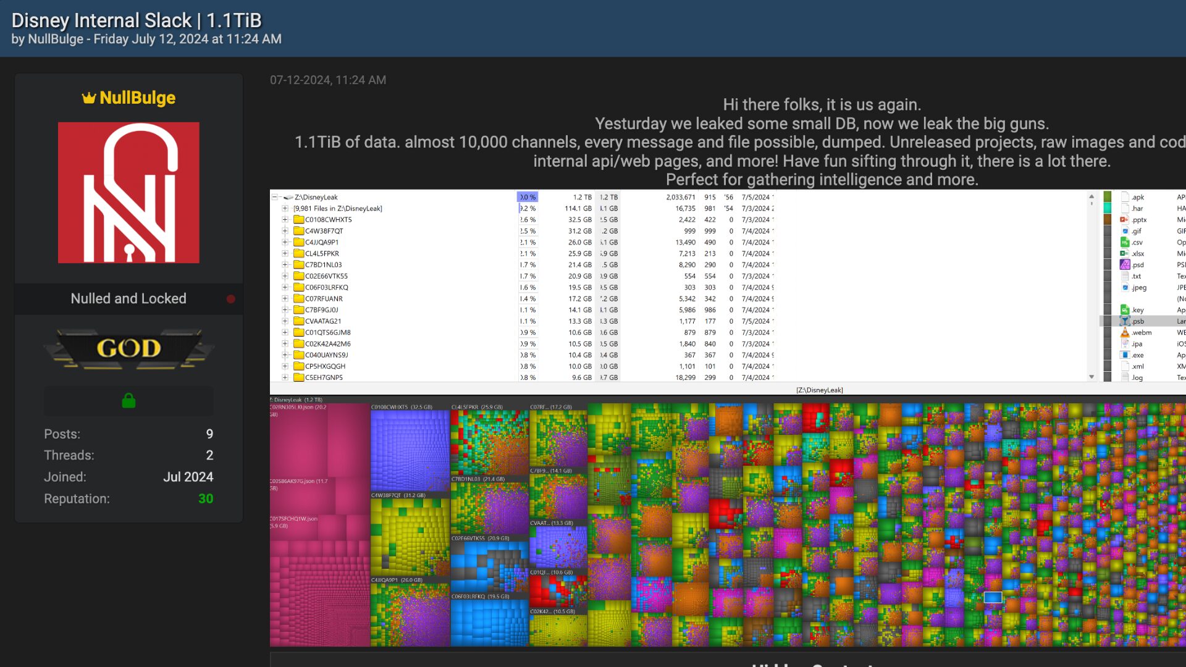Viewport: 1186px width, 667px height.
Task: Click the .xlsx Excel file type icon
Action: [x=1125, y=253]
